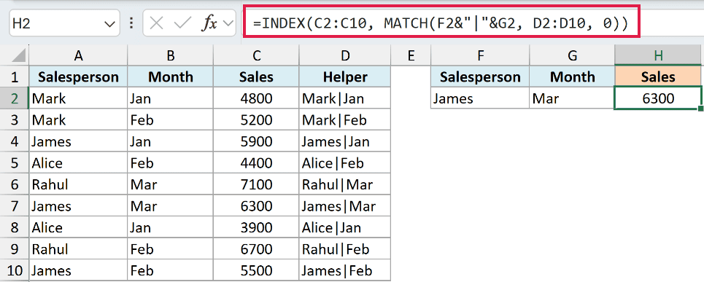Select cell A10 containing James

(x=78, y=270)
